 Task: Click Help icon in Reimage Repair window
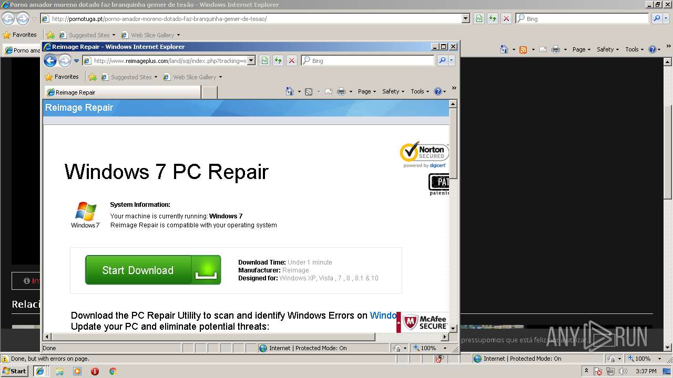pyautogui.click(x=438, y=91)
